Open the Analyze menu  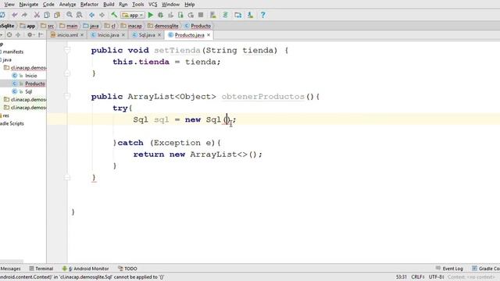[67, 5]
